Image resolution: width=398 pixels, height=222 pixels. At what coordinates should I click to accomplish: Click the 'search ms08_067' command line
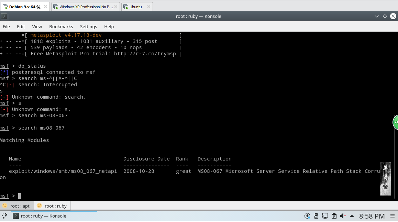pos(41,128)
